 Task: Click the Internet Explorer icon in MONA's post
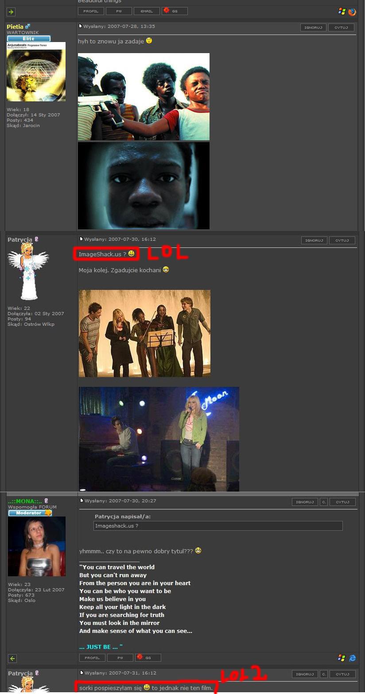pyautogui.click(x=353, y=658)
